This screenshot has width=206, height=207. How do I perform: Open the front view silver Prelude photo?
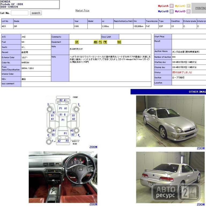(170, 121)
